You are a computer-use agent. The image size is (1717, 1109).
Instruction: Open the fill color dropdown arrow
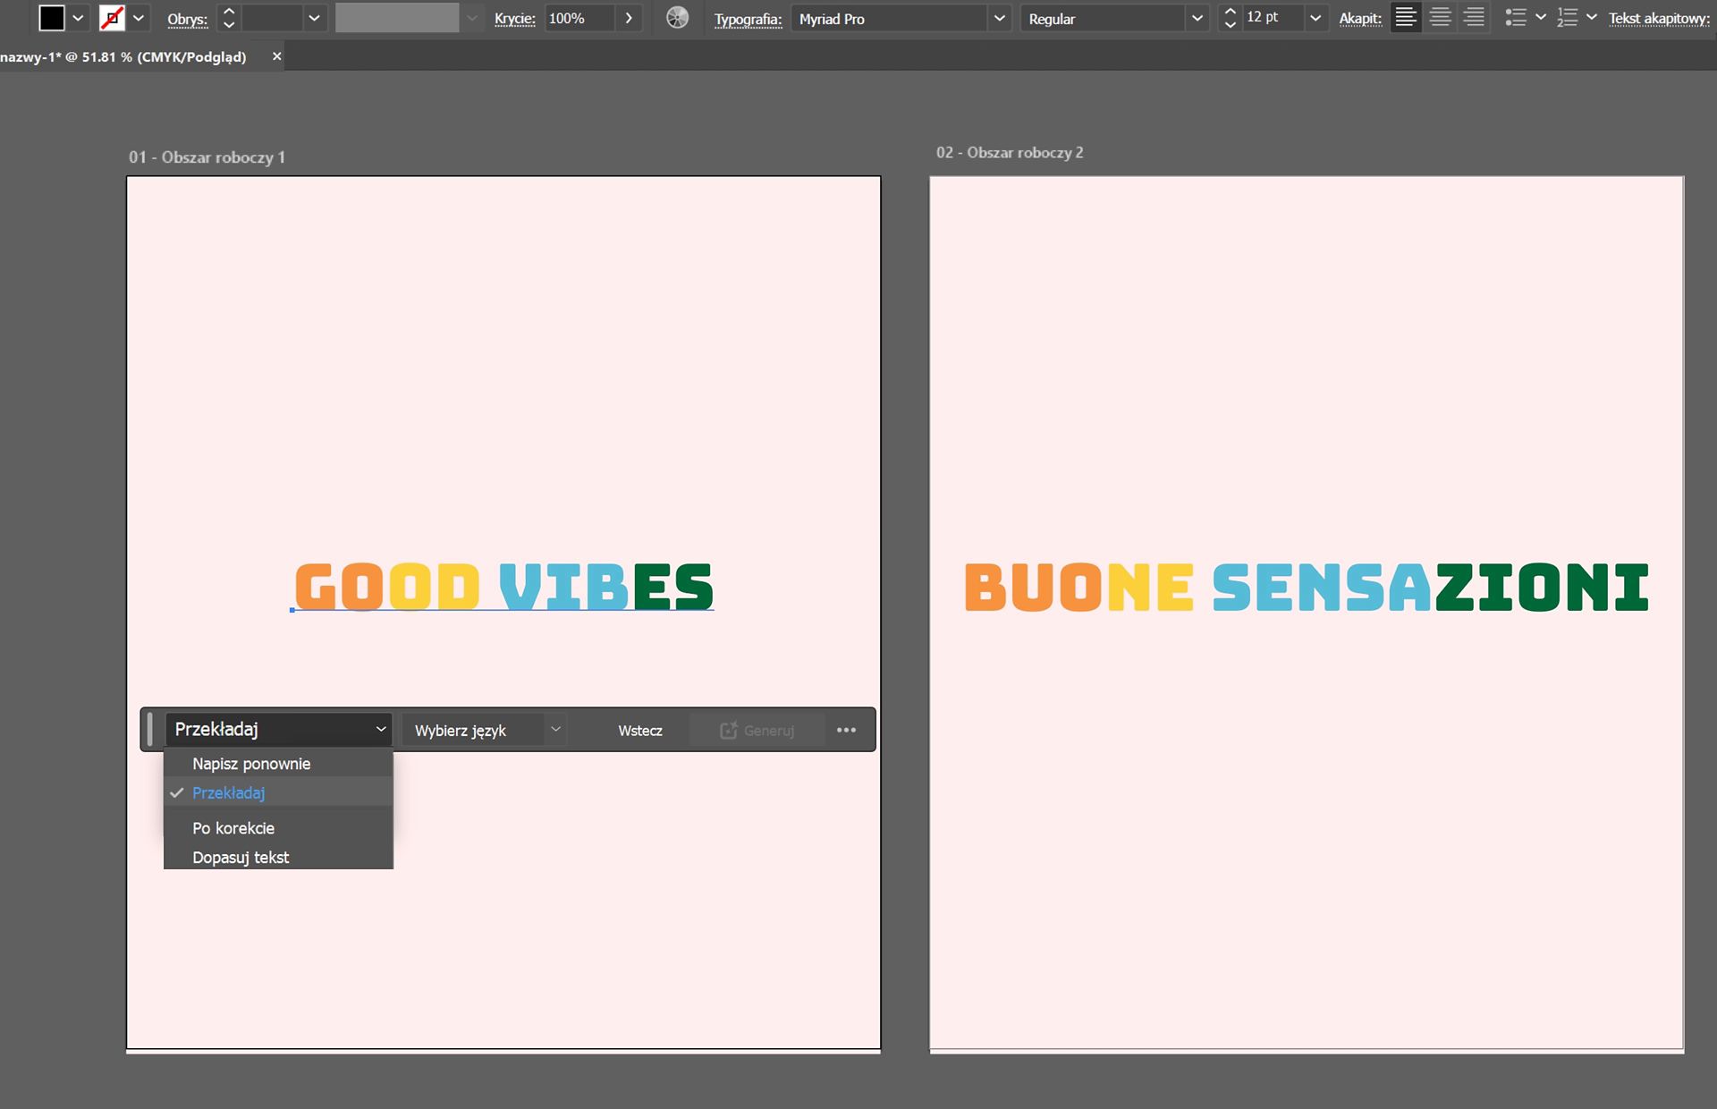(78, 18)
